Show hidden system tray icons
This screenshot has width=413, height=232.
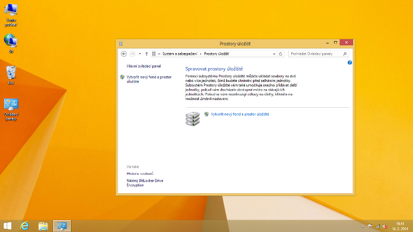(x=363, y=226)
